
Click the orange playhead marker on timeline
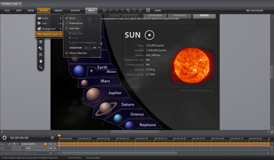pyautogui.click(x=59, y=136)
